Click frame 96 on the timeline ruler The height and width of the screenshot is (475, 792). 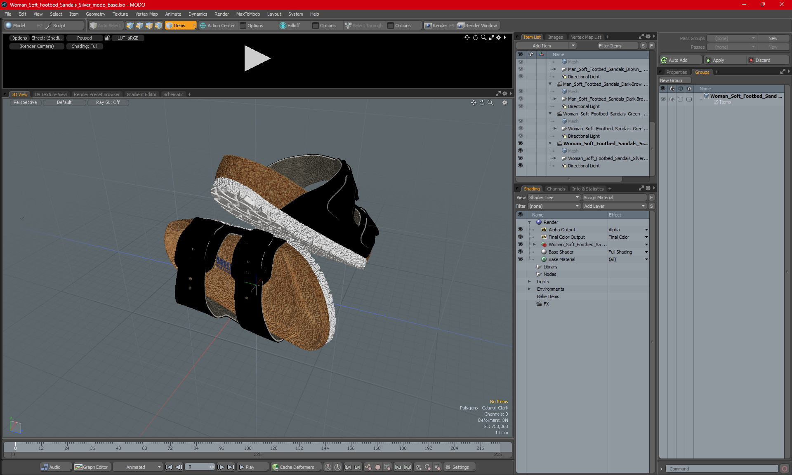click(222, 447)
